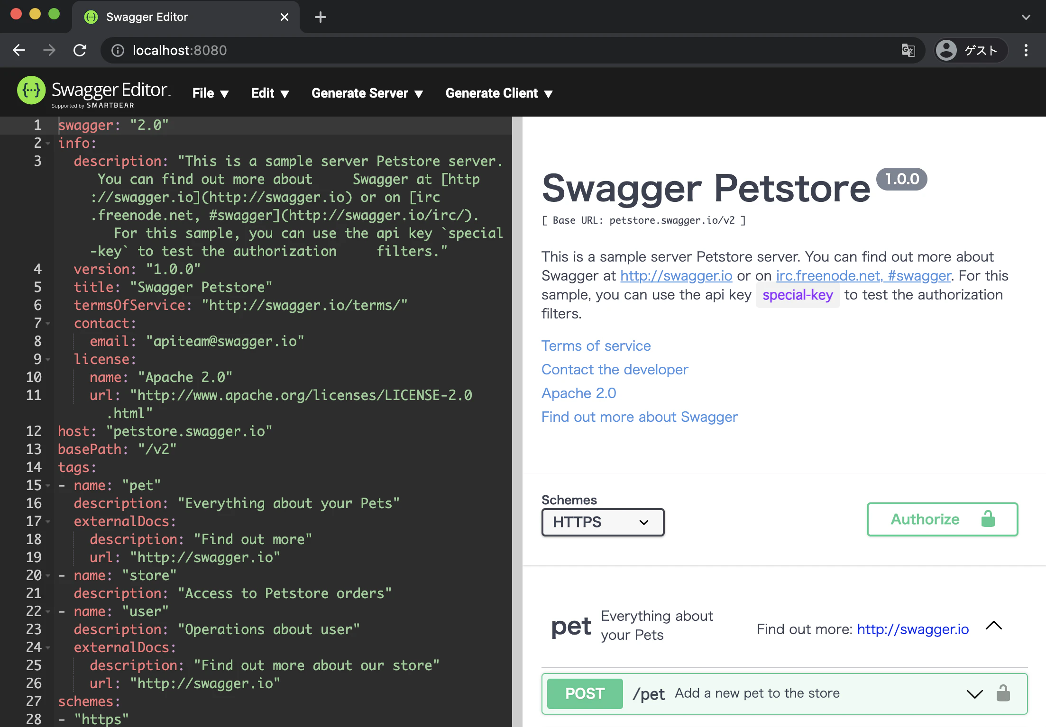
Task: Expand the POST /pet operation chevron
Action: point(975,694)
